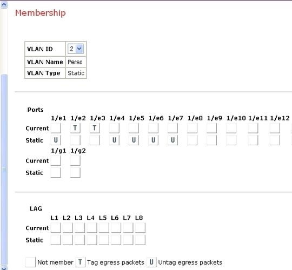Toggle Static box for port 1/e12

(275, 140)
